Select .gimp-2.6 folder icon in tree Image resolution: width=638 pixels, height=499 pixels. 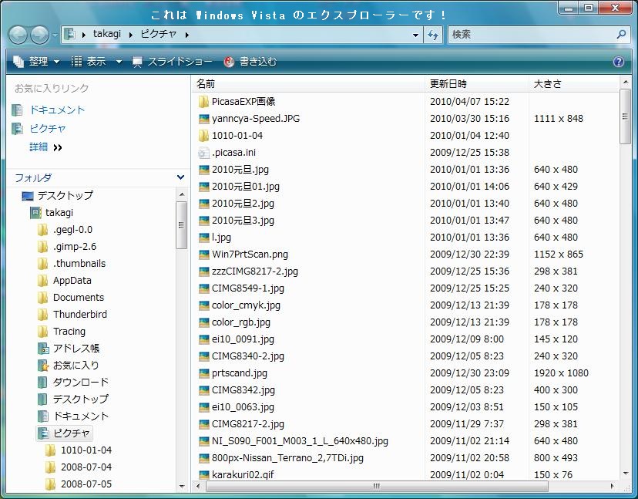click(42, 247)
